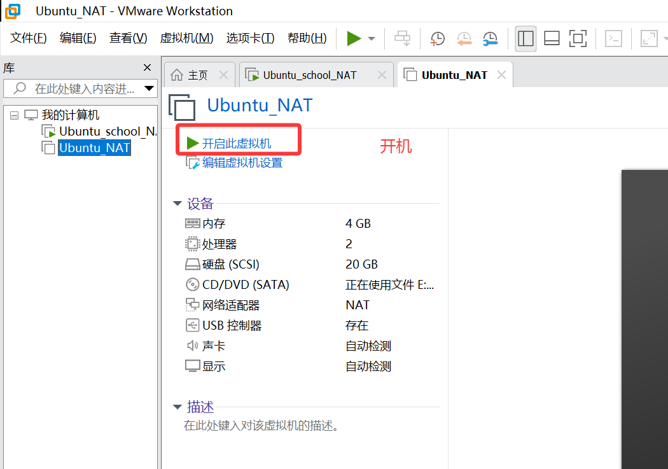The height and width of the screenshot is (469, 668).
Task: Click the dark VM screen preview thumbnail
Action: [x=644, y=319]
